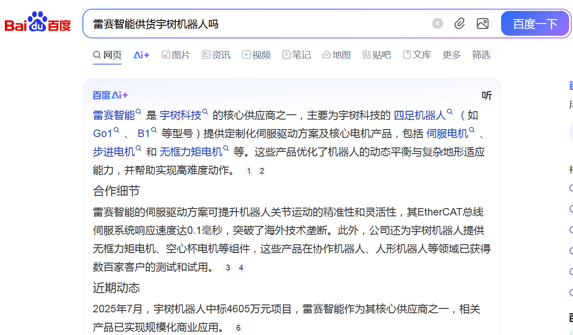Switch to the Ai+ tab
Image resolution: width=573 pixels, height=335 pixels.
point(141,55)
